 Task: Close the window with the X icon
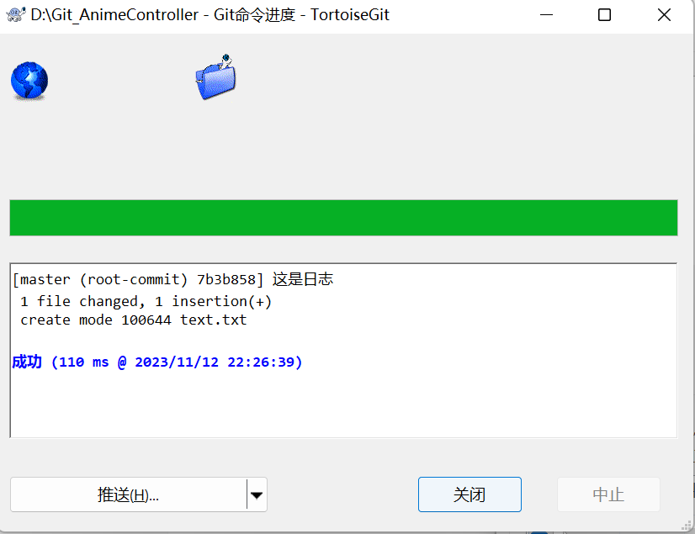point(664,15)
